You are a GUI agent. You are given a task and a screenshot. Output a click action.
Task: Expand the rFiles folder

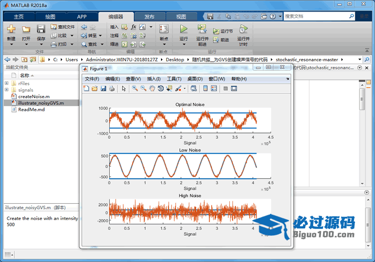pos(7,83)
